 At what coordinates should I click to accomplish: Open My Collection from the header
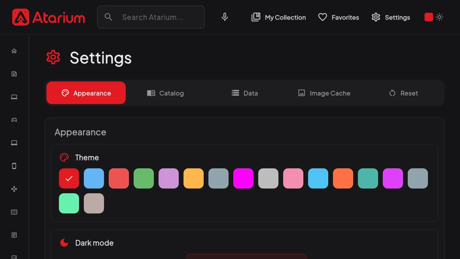point(279,17)
